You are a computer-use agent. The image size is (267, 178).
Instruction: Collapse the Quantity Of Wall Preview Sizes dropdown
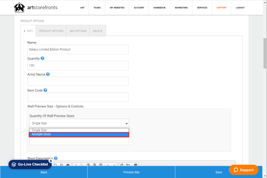coord(79,123)
